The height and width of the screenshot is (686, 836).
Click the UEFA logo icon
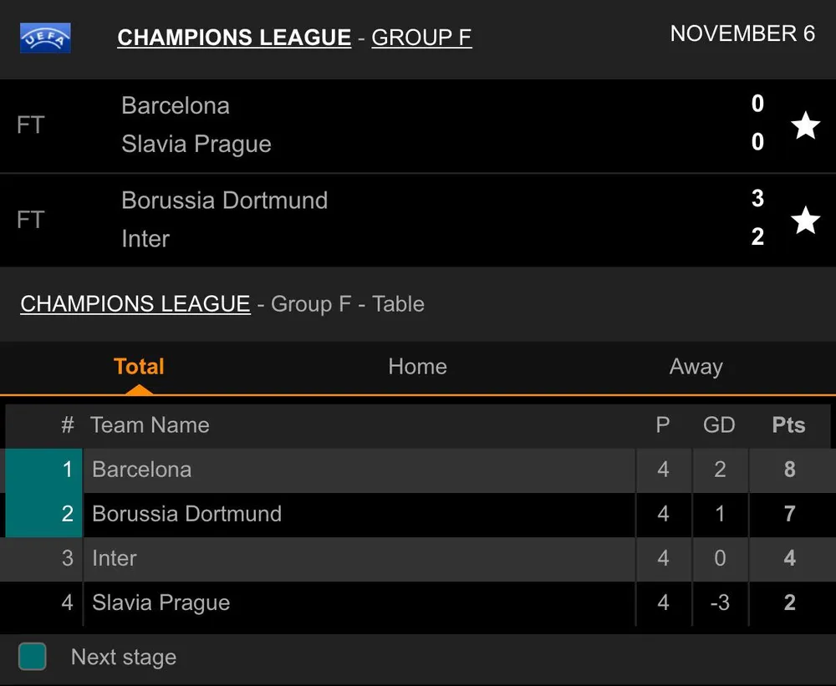45,38
